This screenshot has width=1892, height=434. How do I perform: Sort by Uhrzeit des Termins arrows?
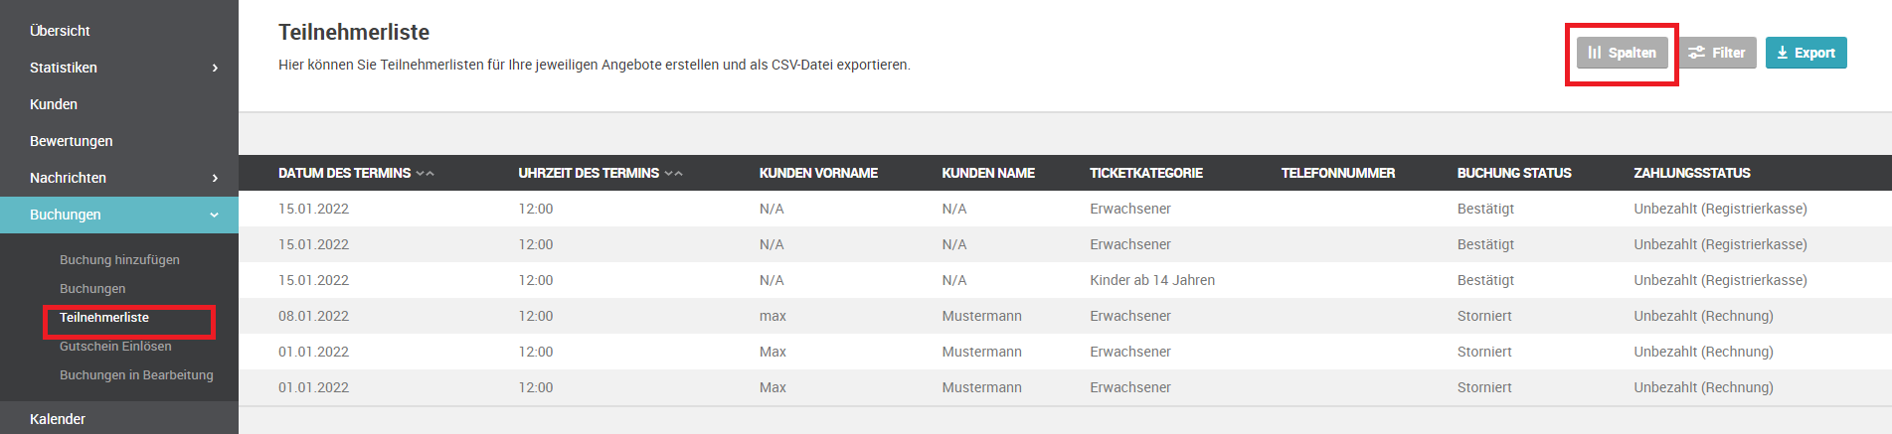(x=673, y=174)
